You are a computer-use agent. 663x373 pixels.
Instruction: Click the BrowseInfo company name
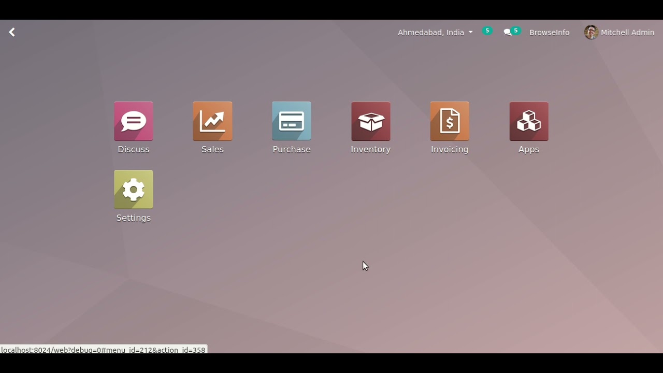pyautogui.click(x=550, y=32)
